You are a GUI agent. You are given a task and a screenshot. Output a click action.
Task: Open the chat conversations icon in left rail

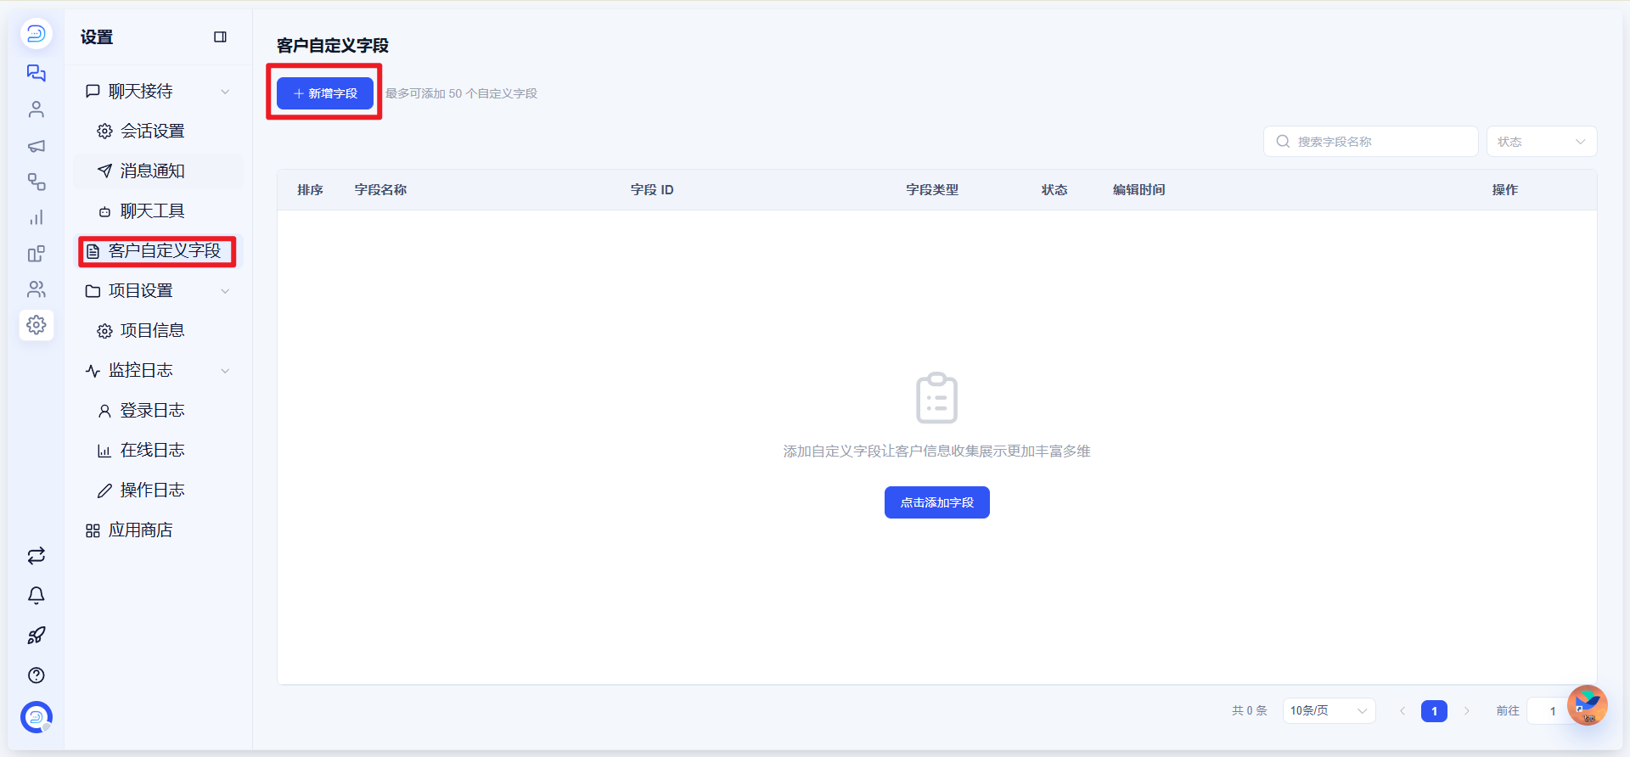[36, 73]
